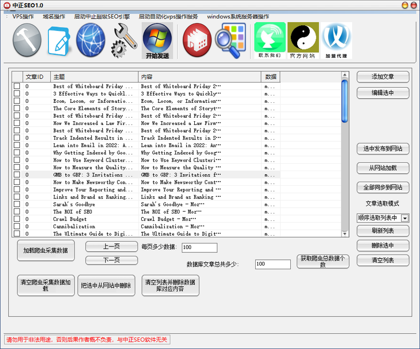Click the 主题 column header

(x=94, y=77)
